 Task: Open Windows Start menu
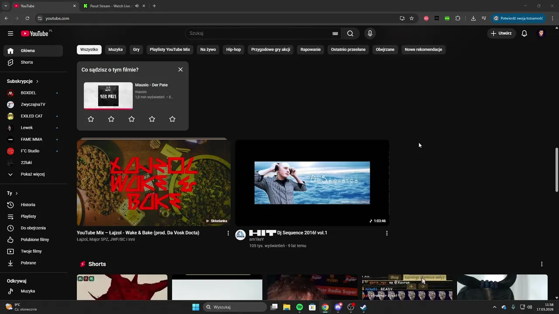pos(196,307)
